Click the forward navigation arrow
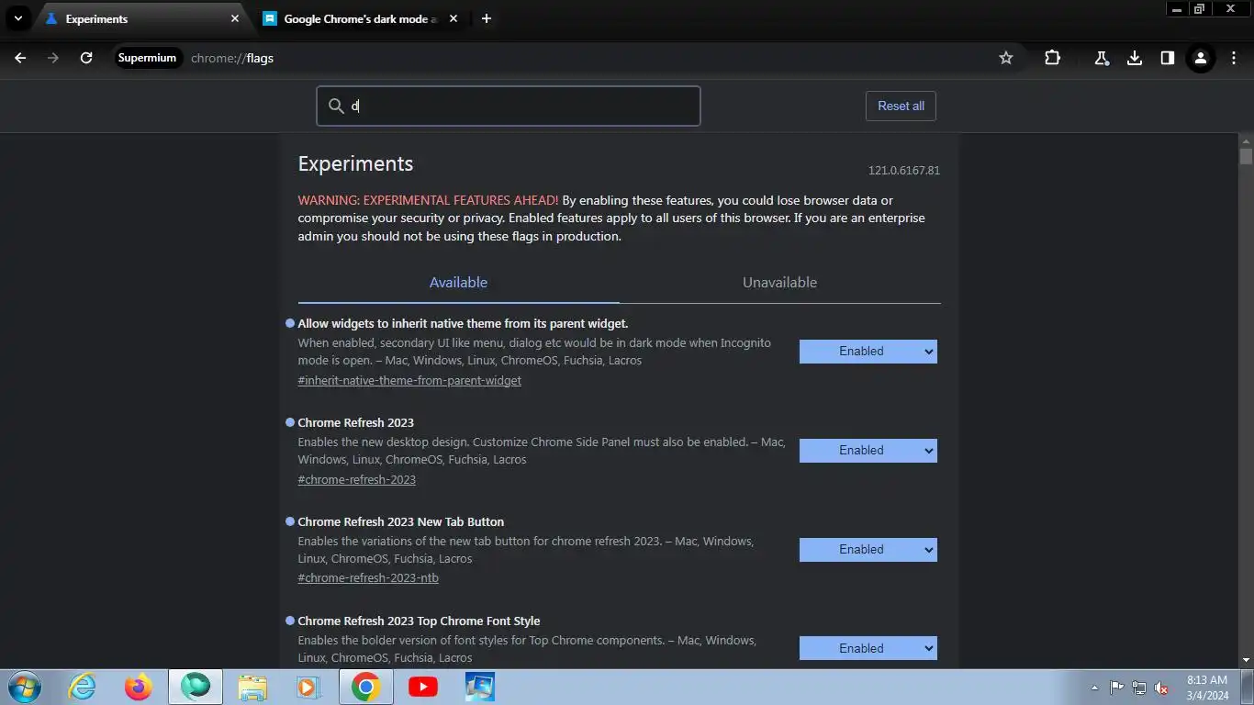 coord(53,58)
